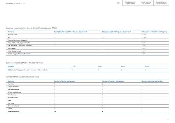This screenshot has height=123, width=175.
Task: Open the Transforming Communities tab
Action: (130, 3)
